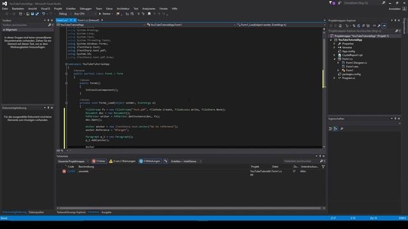Click the Toolbox search input field
The height and width of the screenshot is (229, 408).
click(25, 25)
